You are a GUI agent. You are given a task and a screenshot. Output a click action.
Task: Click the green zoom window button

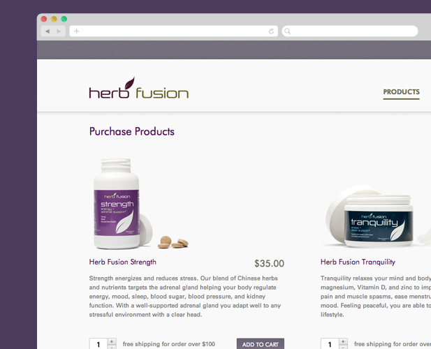point(64,19)
